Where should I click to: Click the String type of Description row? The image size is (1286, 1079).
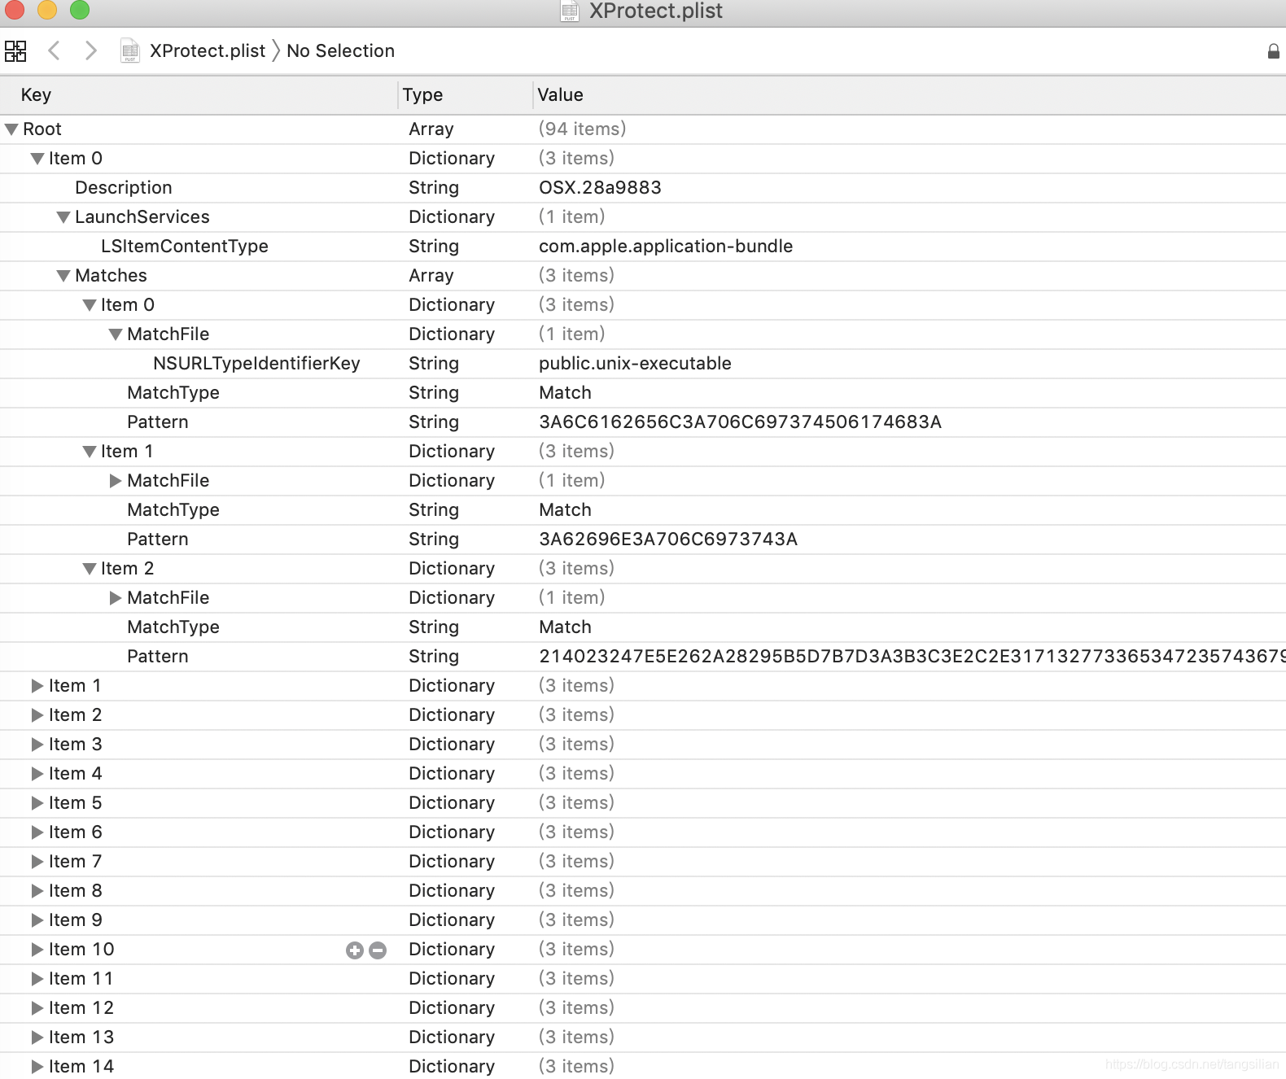coord(434,188)
